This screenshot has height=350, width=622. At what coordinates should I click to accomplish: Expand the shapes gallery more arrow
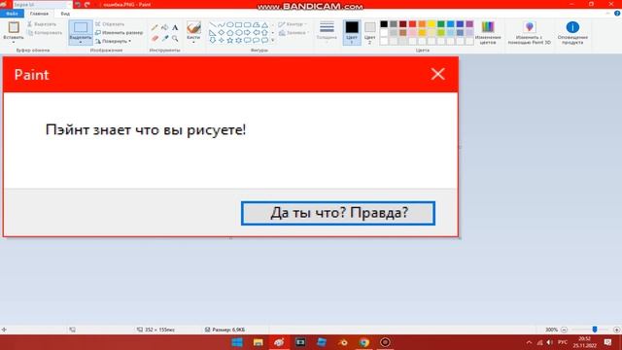click(x=273, y=40)
